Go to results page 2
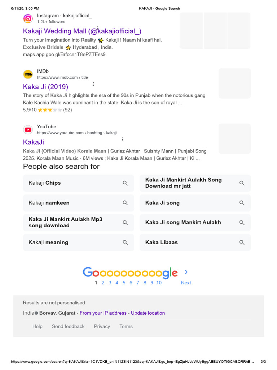This screenshot has height=370, width=277. pyautogui.click(x=103, y=283)
